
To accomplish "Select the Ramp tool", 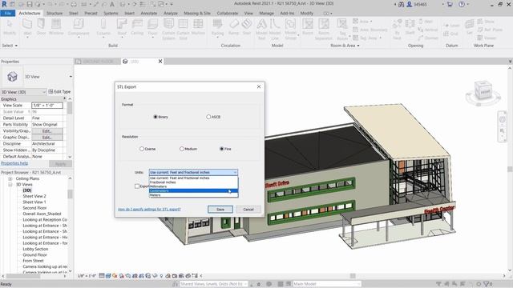I will [233, 26].
